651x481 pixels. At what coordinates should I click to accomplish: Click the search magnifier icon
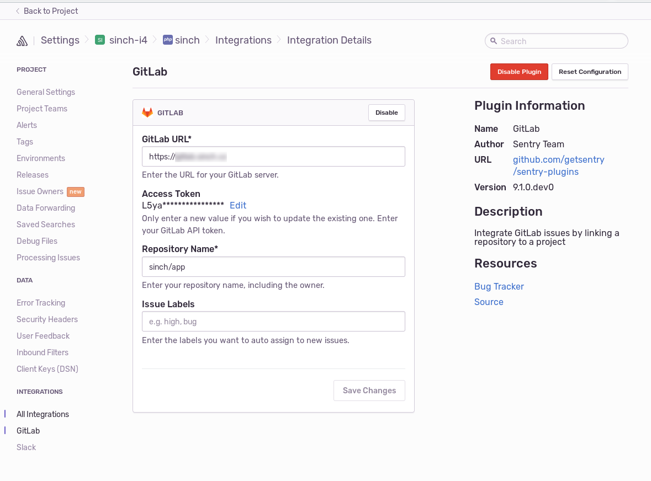[494, 41]
